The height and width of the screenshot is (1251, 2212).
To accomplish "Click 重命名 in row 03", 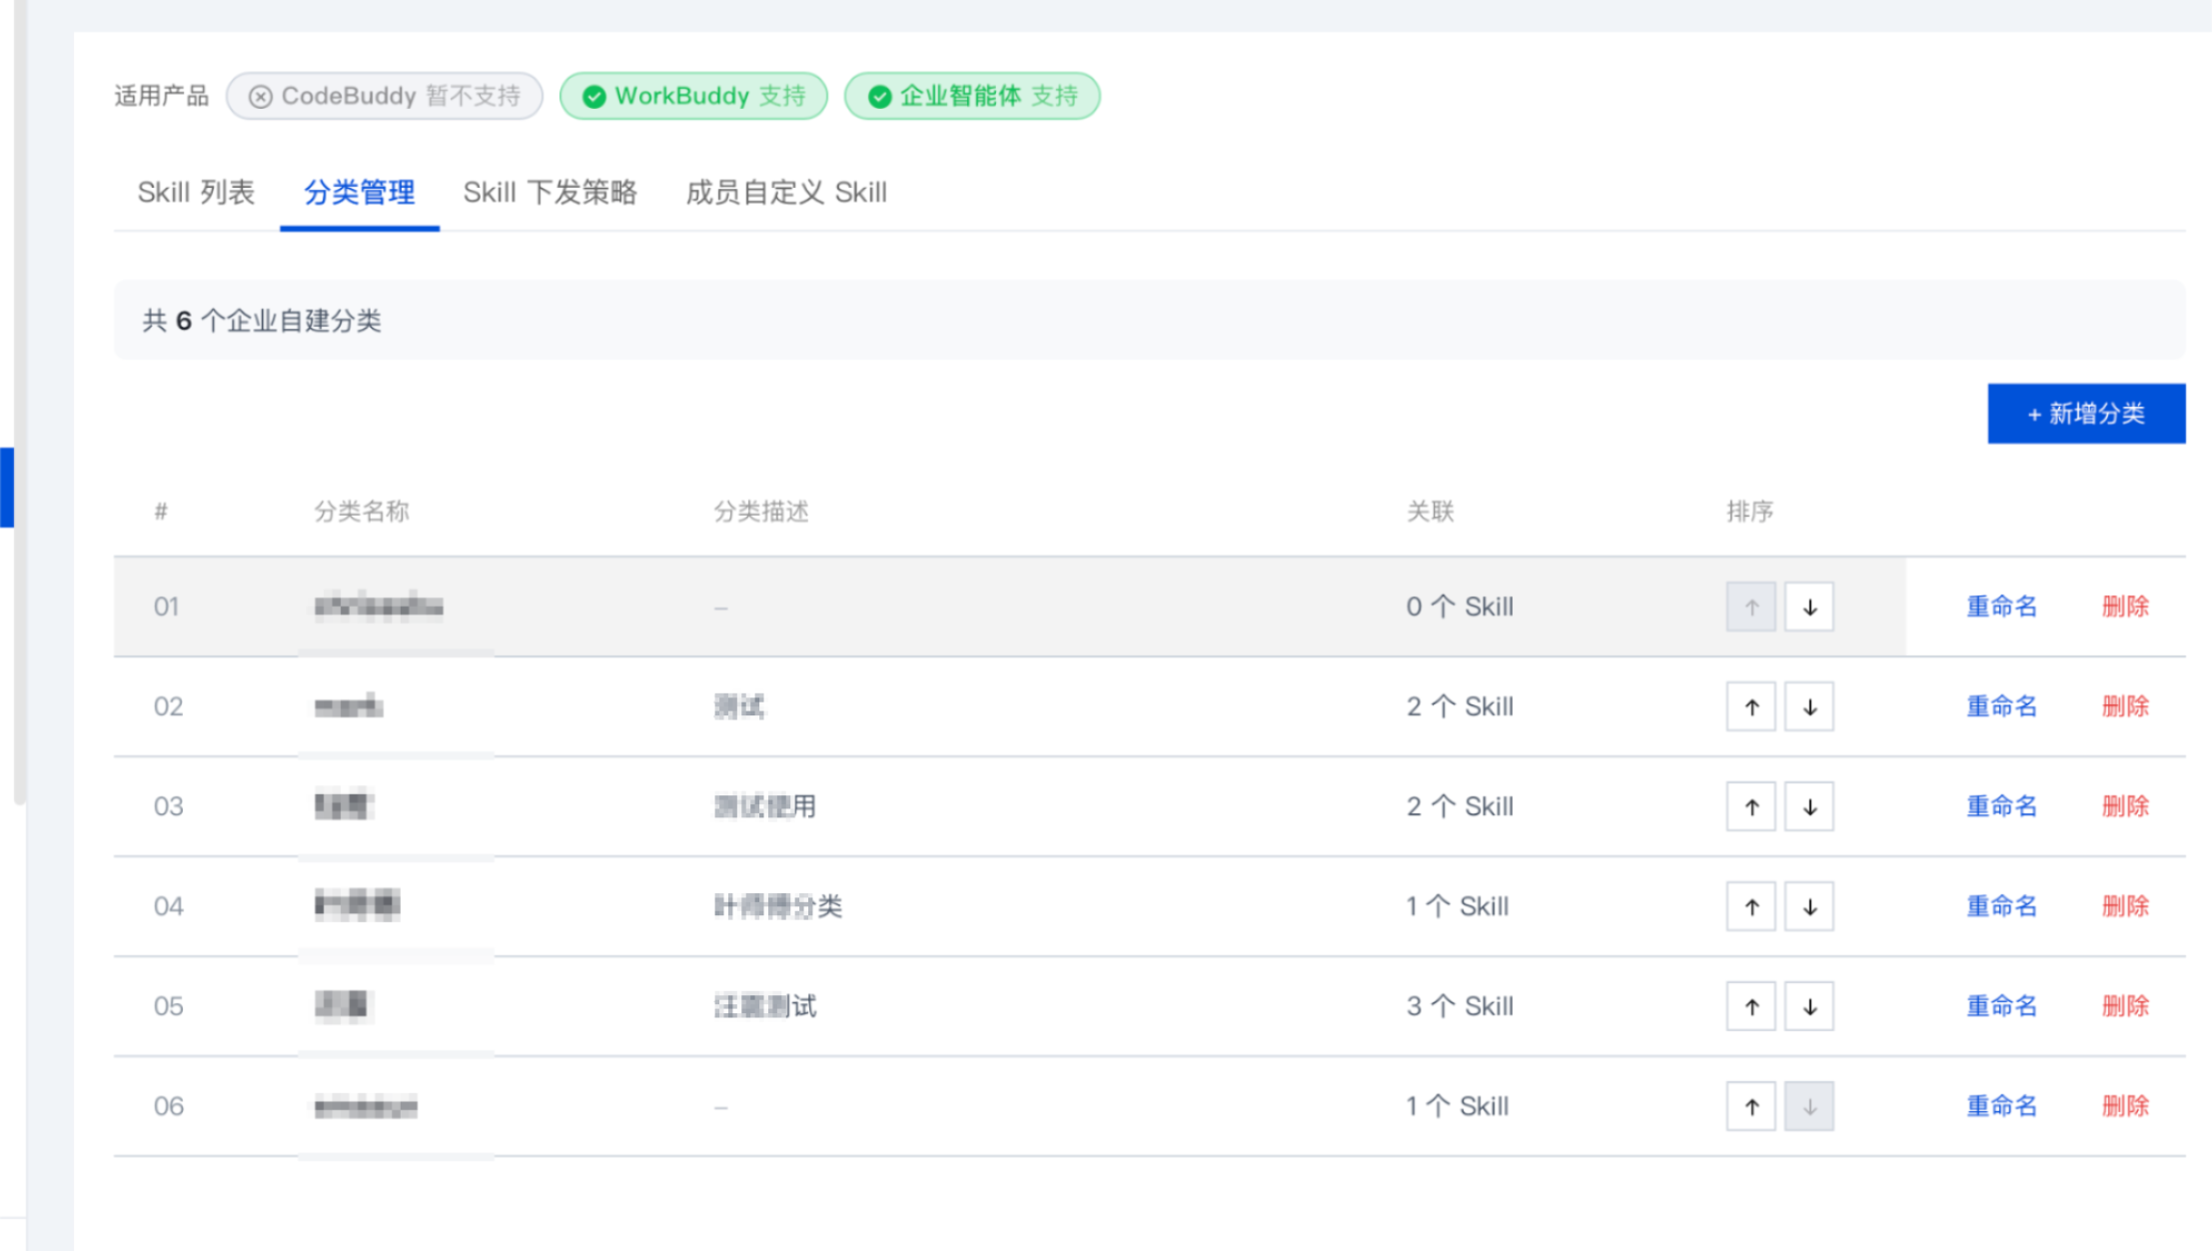I will click(x=2001, y=806).
